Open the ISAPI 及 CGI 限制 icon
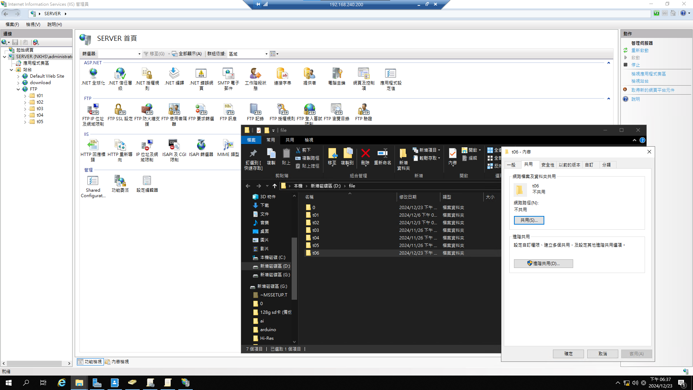Image resolution: width=693 pixels, height=390 pixels. coord(174,150)
